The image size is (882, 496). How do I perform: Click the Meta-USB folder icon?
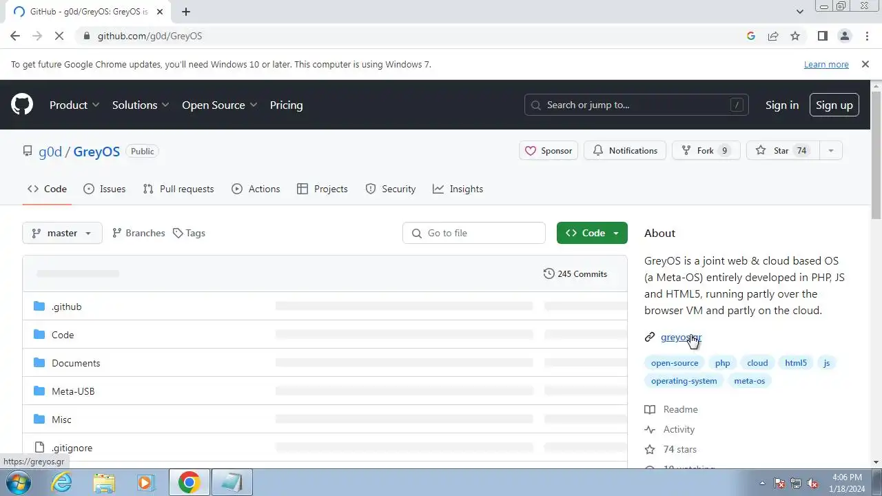coord(39,391)
